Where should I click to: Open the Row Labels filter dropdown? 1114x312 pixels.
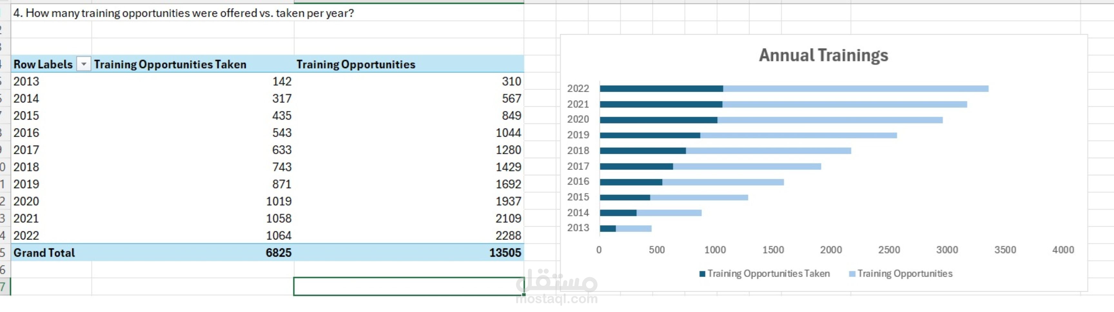pos(83,64)
